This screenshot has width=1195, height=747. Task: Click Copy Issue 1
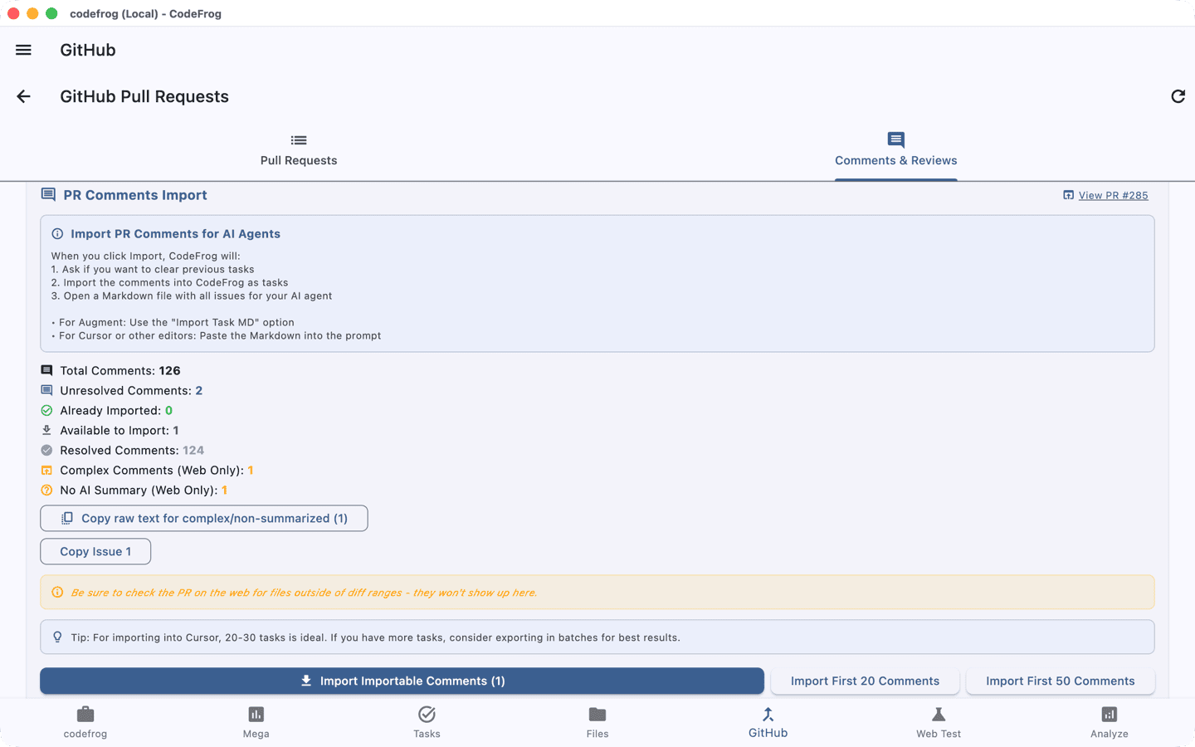click(95, 551)
